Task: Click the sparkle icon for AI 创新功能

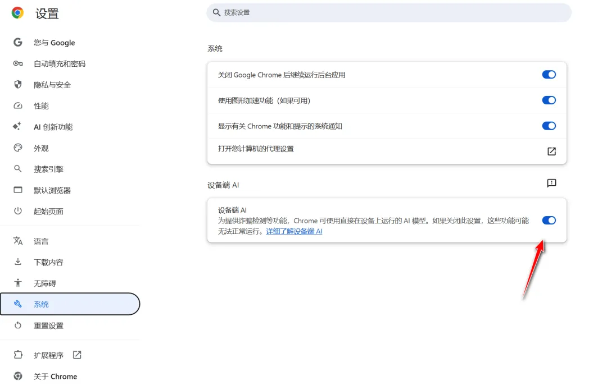Action: click(x=17, y=126)
